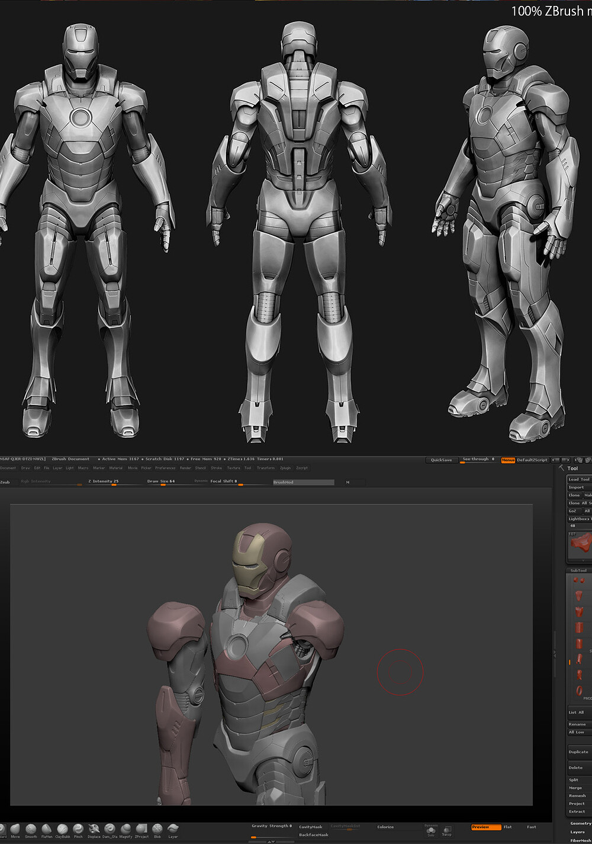This screenshot has height=844, width=592.
Task: Open the Render menu
Action: 185,468
